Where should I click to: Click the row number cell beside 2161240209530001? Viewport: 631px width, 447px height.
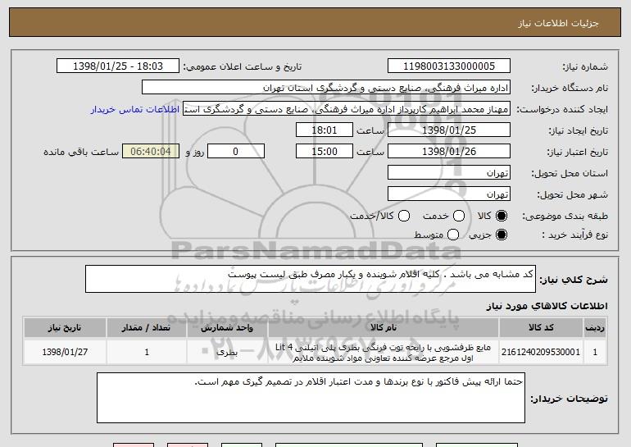point(595,352)
